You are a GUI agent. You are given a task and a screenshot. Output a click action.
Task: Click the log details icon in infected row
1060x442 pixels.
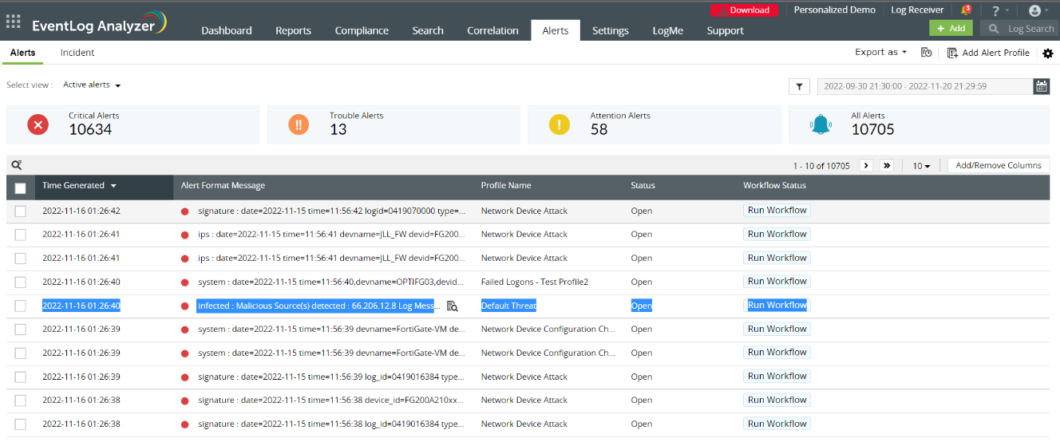pyautogui.click(x=452, y=306)
